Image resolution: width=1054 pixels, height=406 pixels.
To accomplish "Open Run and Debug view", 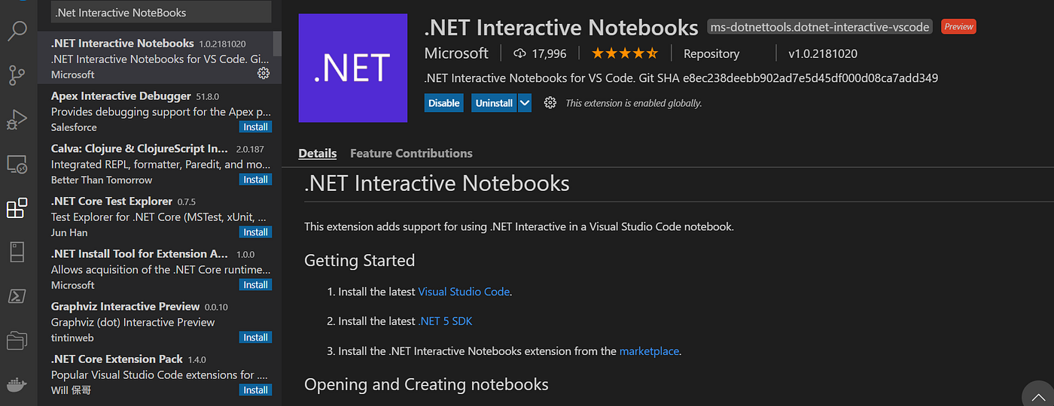I will pyautogui.click(x=17, y=120).
